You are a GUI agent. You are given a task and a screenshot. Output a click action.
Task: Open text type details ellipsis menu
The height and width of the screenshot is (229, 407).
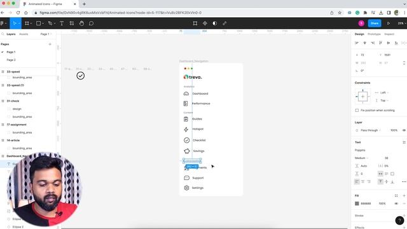(404, 181)
